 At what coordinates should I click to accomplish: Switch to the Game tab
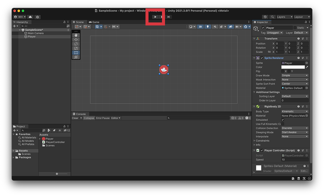(94, 22)
